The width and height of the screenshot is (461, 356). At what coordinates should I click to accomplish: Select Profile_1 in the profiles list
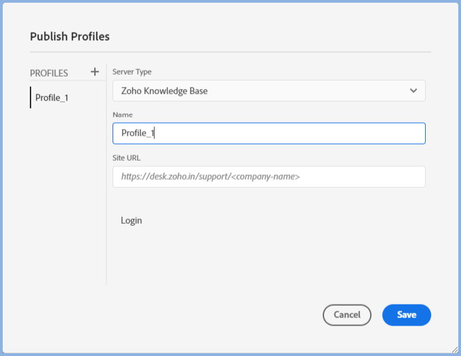tap(52, 98)
